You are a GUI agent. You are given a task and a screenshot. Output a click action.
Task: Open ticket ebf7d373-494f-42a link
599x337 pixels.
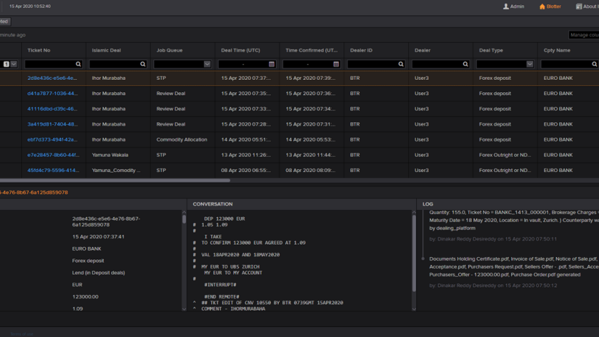[x=52, y=139]
